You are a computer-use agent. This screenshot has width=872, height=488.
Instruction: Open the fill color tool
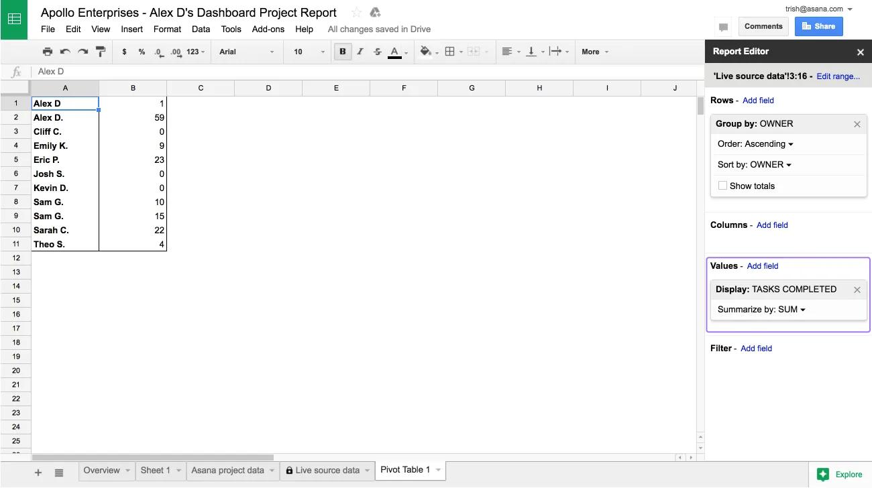pyautogui.click(x=425, y=52)
